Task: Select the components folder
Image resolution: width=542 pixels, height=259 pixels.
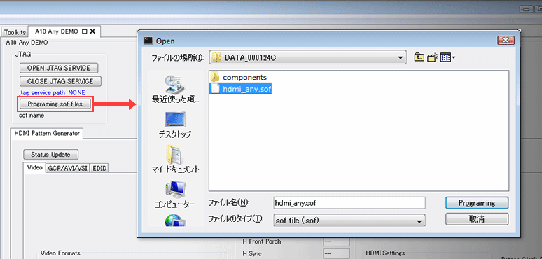Action: click(x=239, y=78)
